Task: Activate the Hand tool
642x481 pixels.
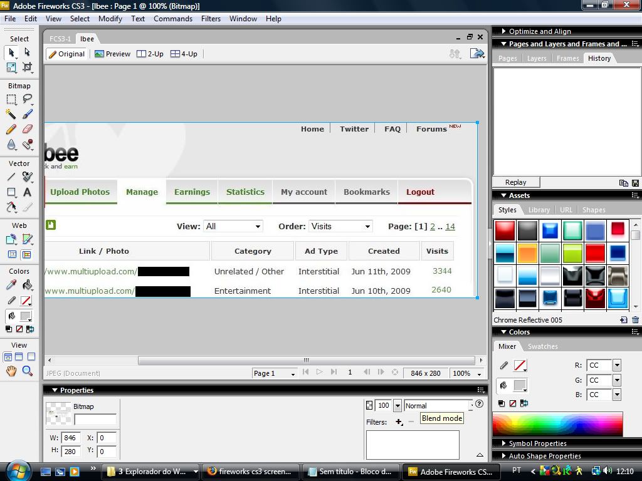Action: pos(11,371)
